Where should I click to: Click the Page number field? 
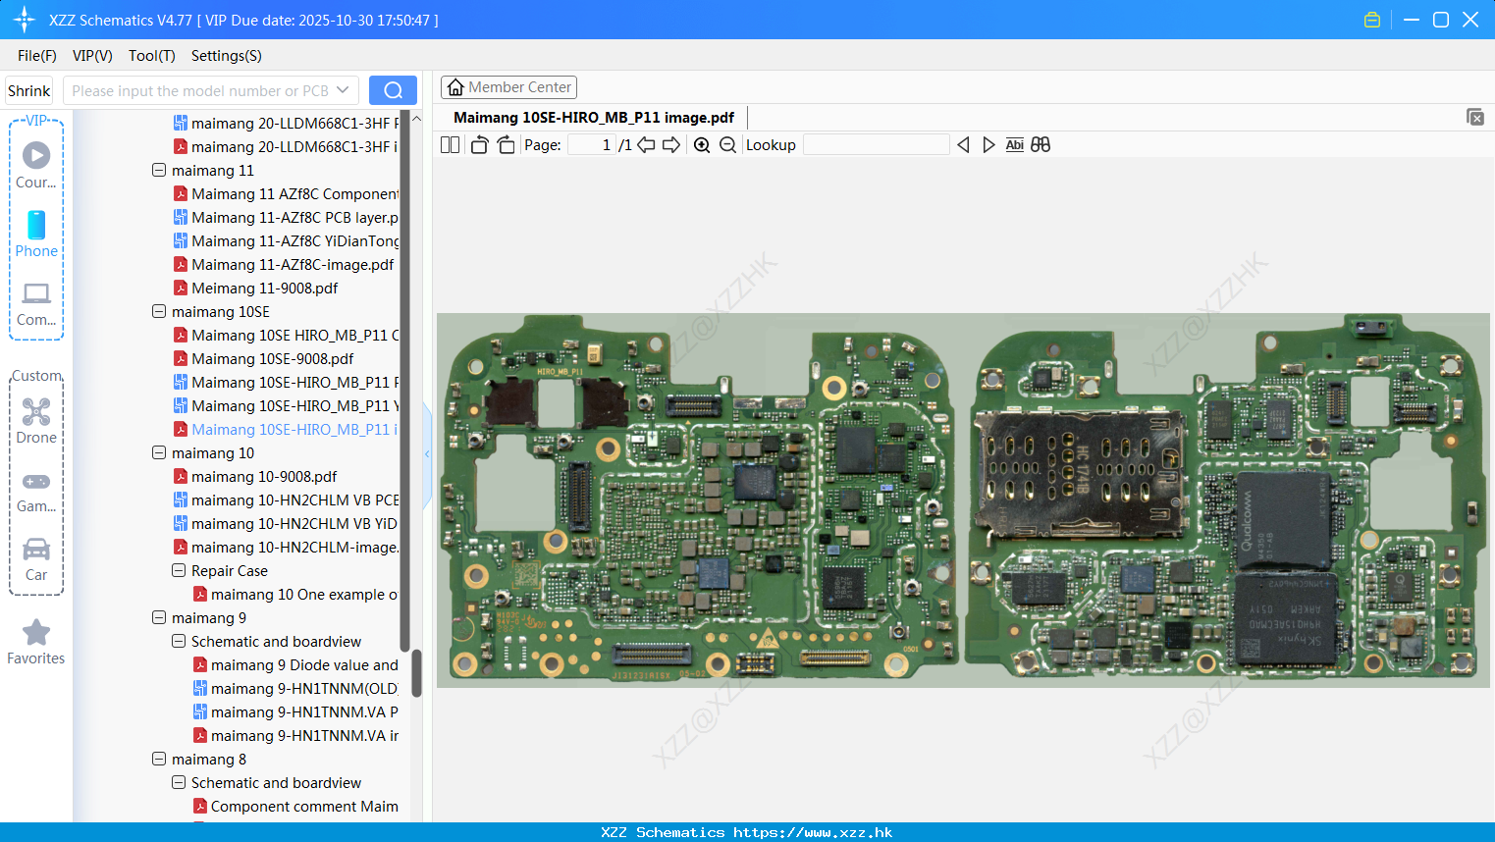click(592, 144)
